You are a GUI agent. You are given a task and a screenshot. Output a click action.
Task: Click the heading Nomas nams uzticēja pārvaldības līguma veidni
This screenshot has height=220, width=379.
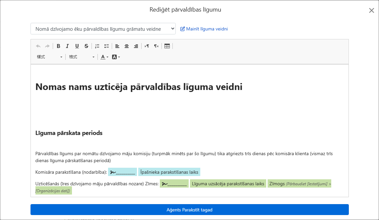[x=139, y=87]
